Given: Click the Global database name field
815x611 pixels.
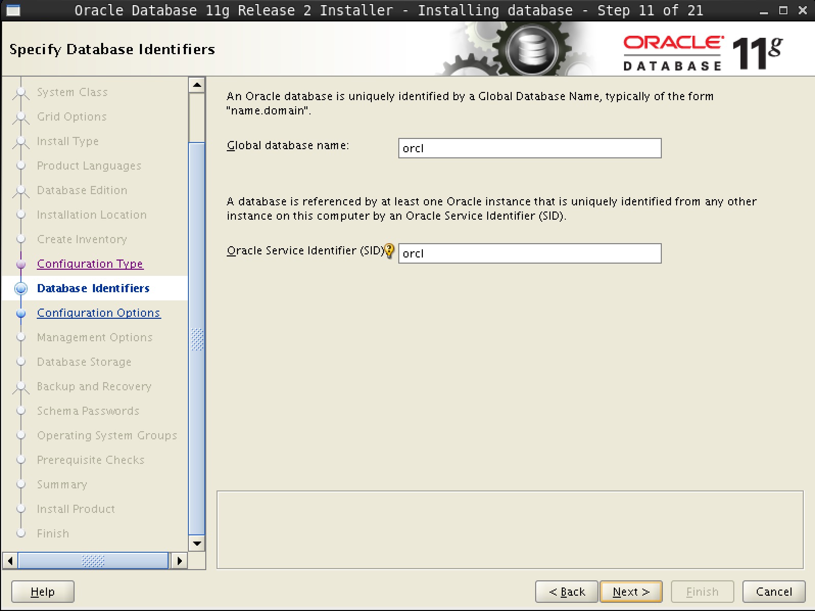Looking at the screenshot, I should tap(530, 148).
